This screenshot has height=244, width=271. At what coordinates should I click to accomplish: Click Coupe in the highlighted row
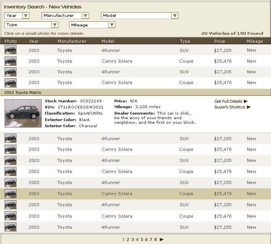click(186, 194)
